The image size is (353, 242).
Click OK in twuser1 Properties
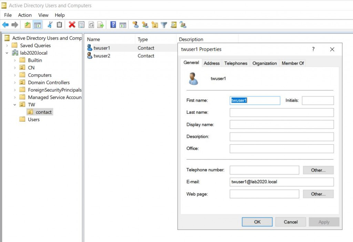[257, 222]
